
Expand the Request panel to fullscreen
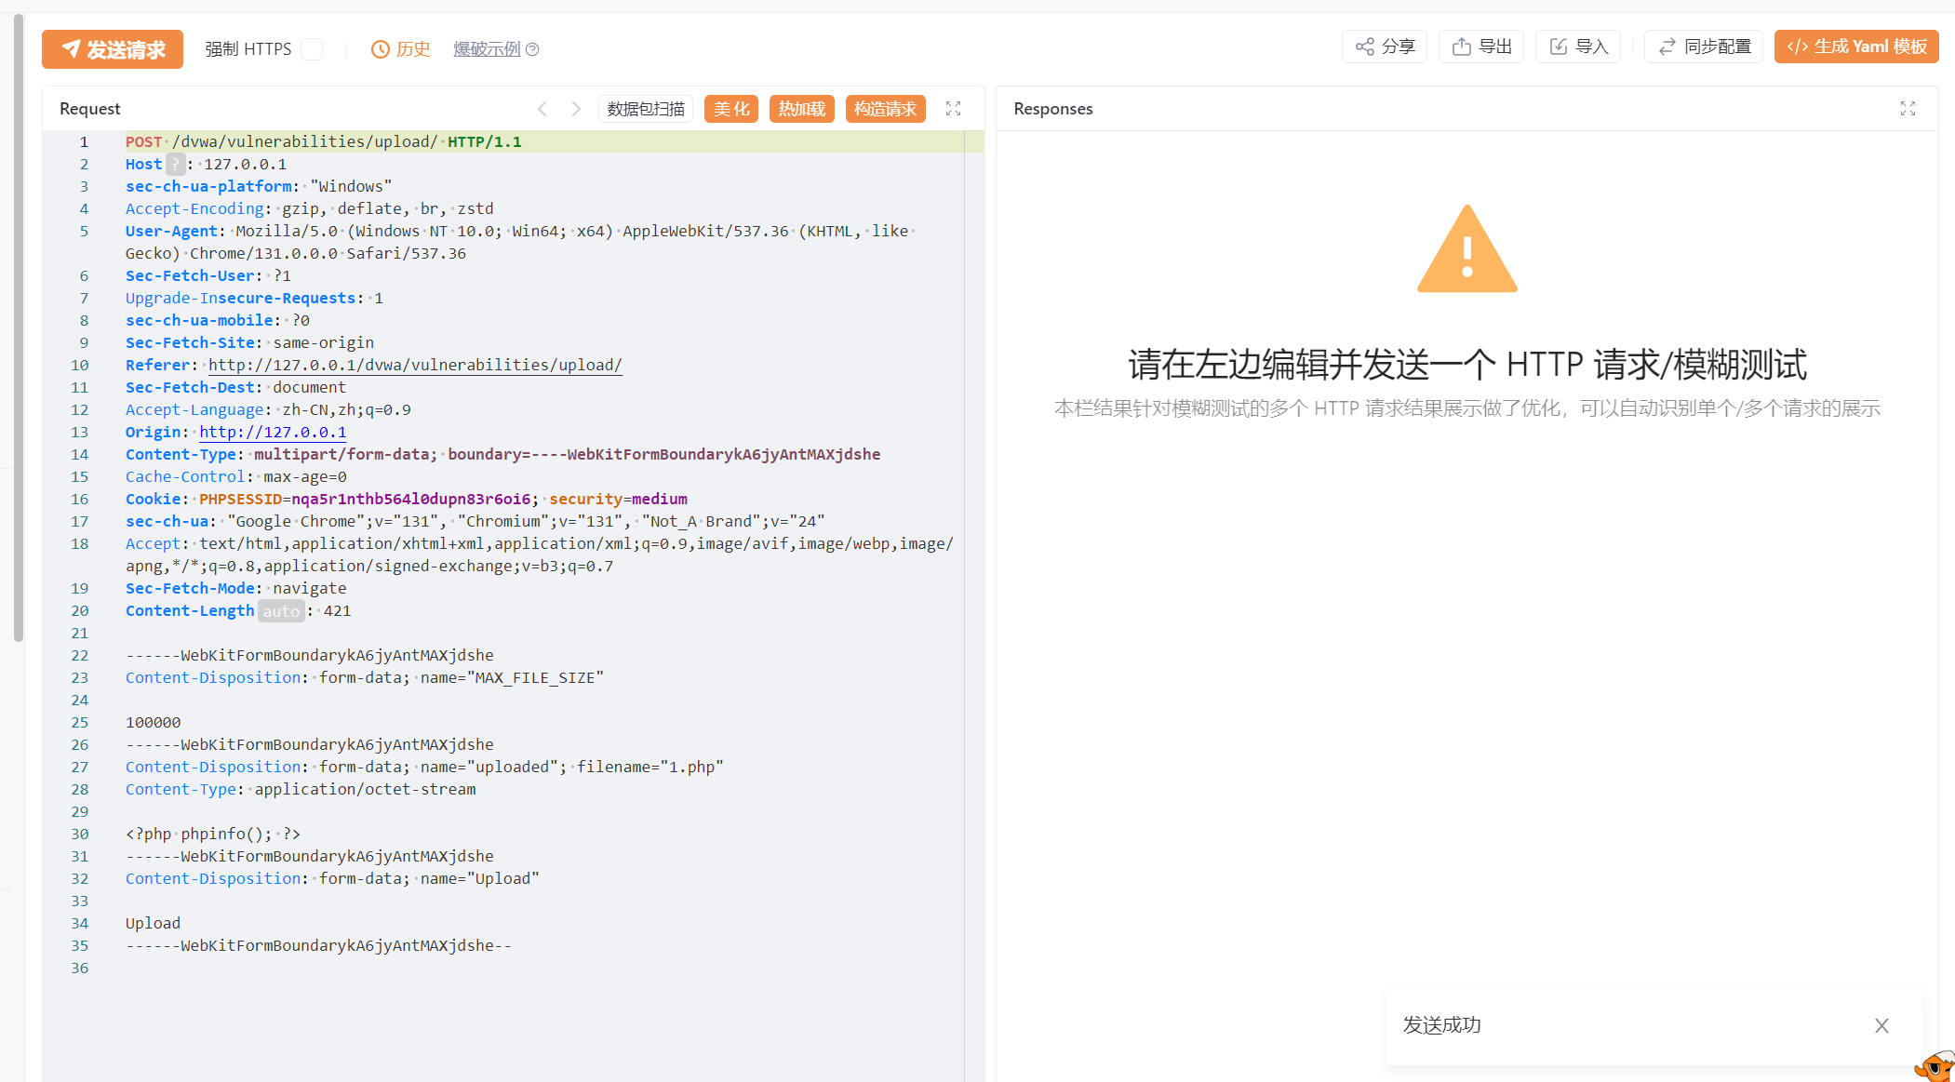click(953, 109)
